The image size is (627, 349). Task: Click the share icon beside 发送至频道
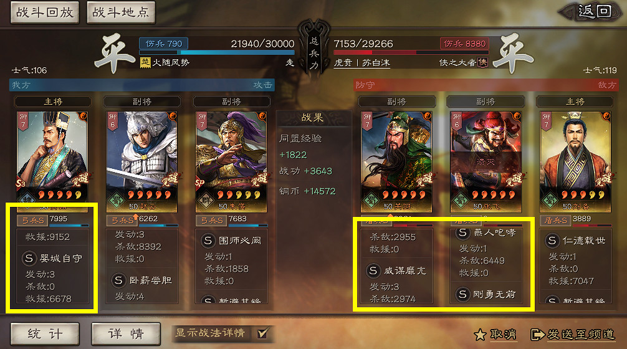pyautogui.click(x=537, y=335)
